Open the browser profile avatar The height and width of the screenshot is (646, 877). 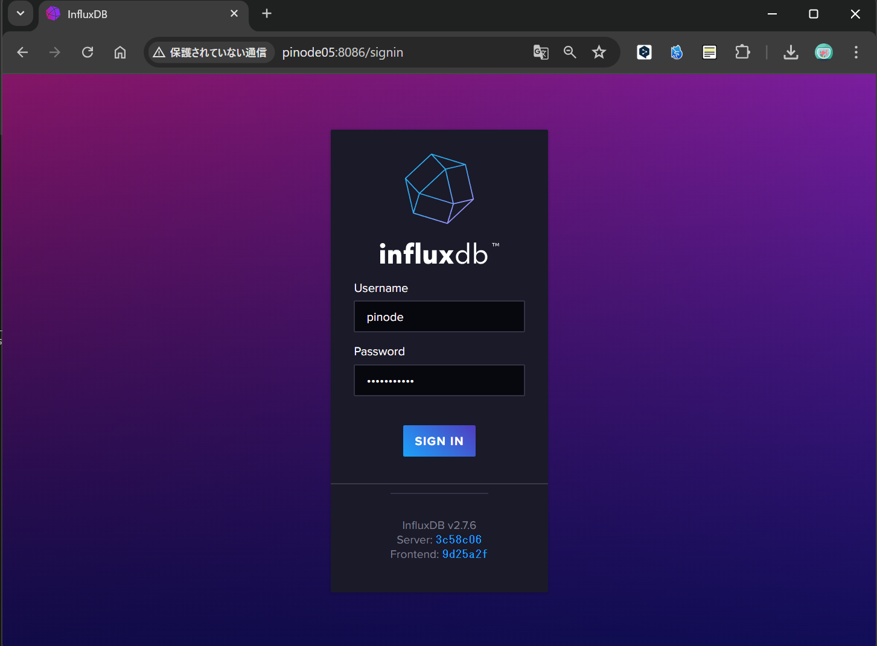point(824,52)
